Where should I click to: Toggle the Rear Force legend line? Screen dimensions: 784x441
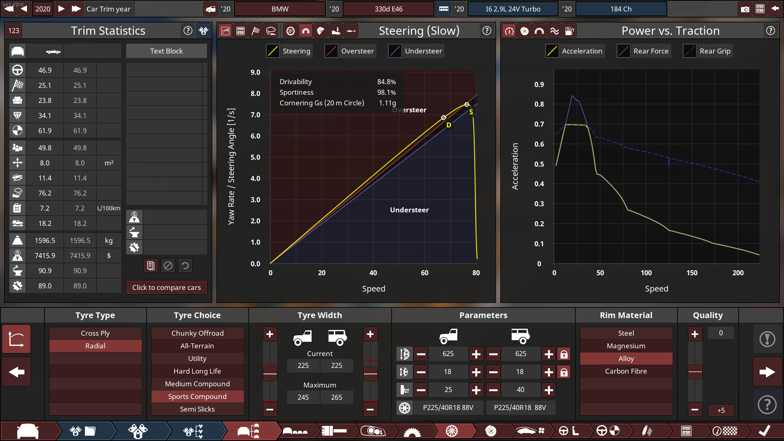[x=624, y=51]
